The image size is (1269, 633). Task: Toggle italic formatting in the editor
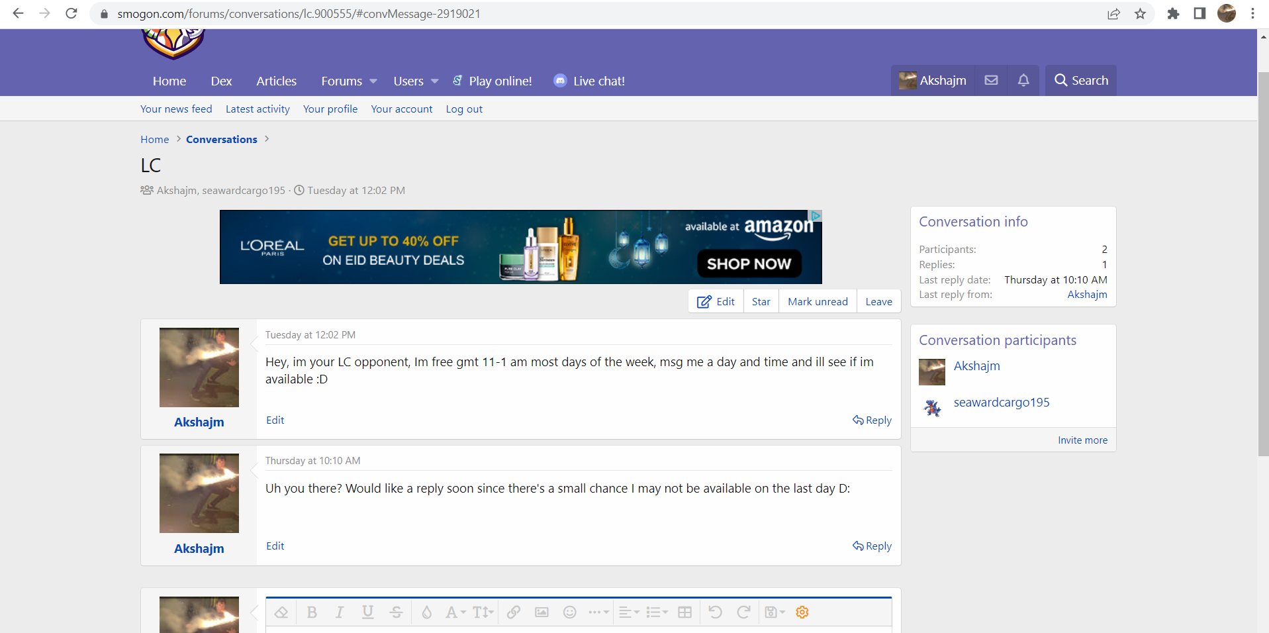pos(340,612)
